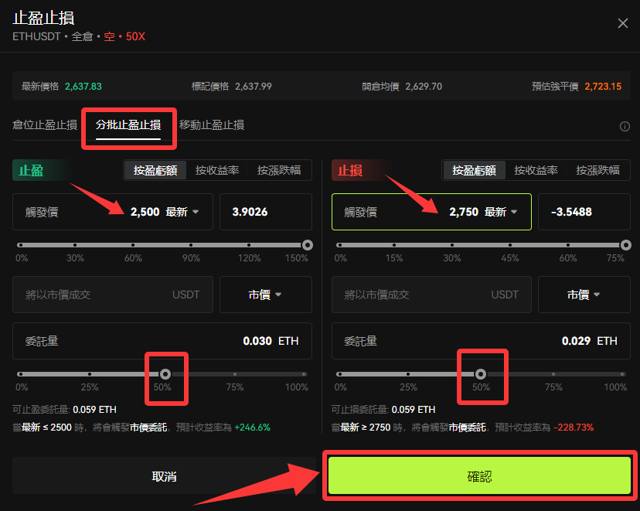Set take-profit yield slider to 60% point

[x=133, y=245]
